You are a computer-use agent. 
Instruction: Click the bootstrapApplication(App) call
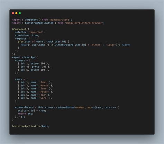[30, 126]
